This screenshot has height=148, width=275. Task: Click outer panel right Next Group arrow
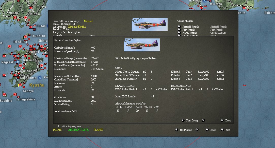click(197, 130)
